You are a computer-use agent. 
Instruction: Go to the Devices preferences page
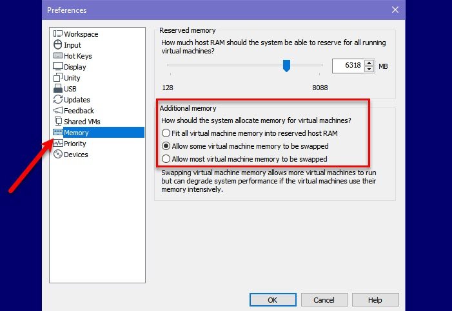[75, 155]
